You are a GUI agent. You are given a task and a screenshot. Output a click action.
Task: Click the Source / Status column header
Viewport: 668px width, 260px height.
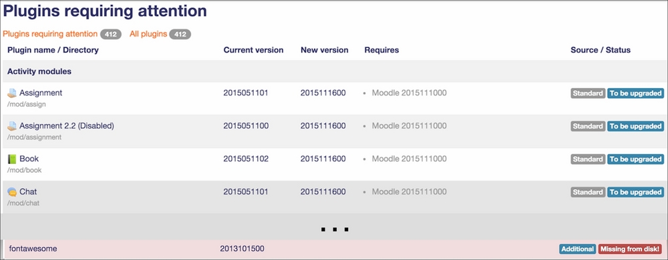[601, 50]
